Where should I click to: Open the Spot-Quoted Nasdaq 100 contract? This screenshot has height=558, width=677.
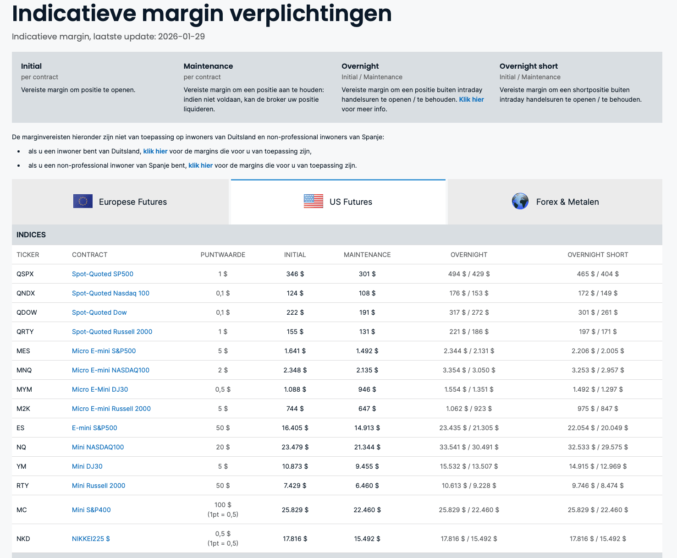[x=110, y=293]
